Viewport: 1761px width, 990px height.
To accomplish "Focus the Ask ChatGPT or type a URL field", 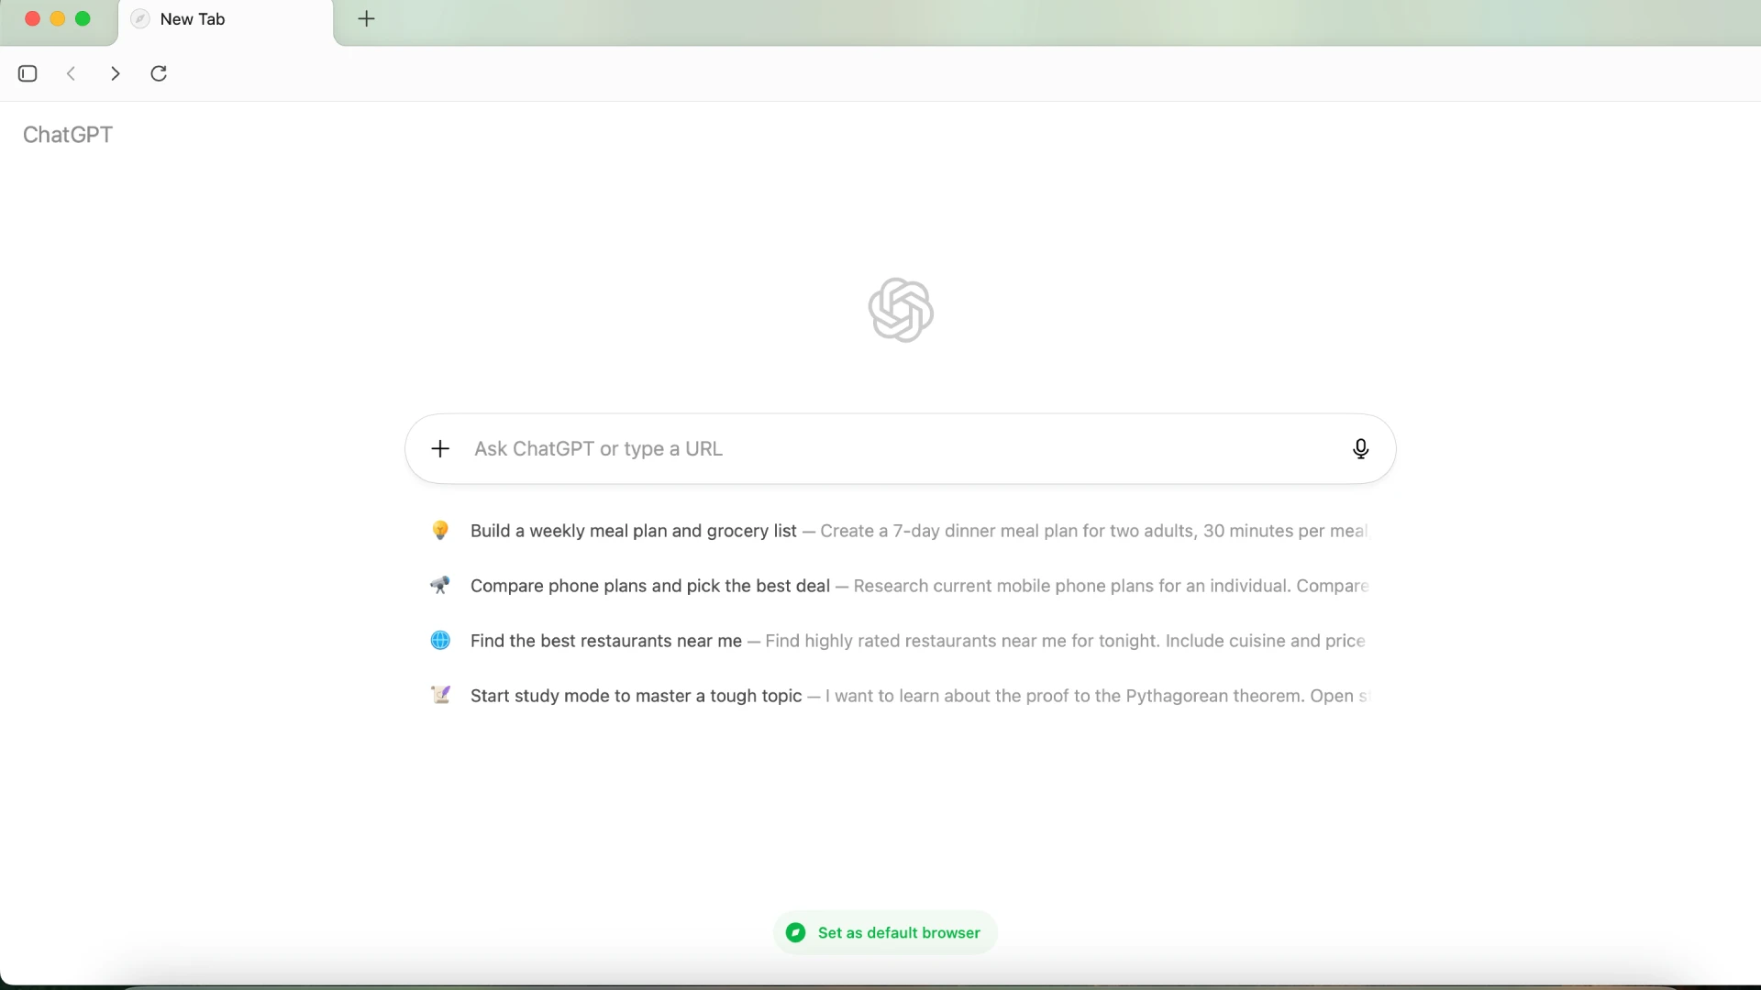I will pos(901,448).
